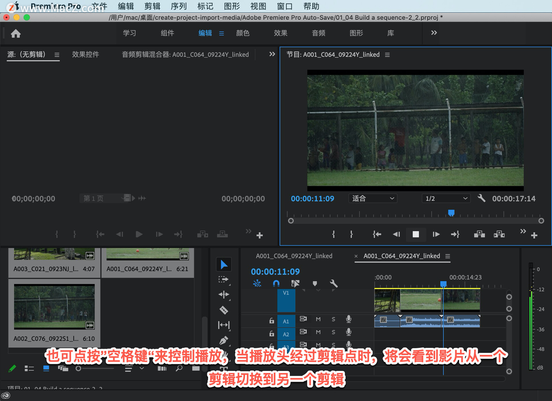Select the Razor tool
Image resolution: width=552 pixels, height=401 pixels.
tap(224, 310)
